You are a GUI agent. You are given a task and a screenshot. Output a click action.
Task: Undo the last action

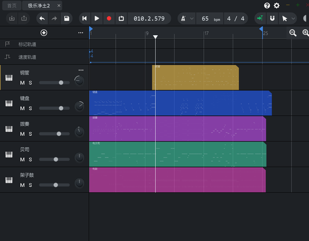pyautogui.click(x=42, y=19)
